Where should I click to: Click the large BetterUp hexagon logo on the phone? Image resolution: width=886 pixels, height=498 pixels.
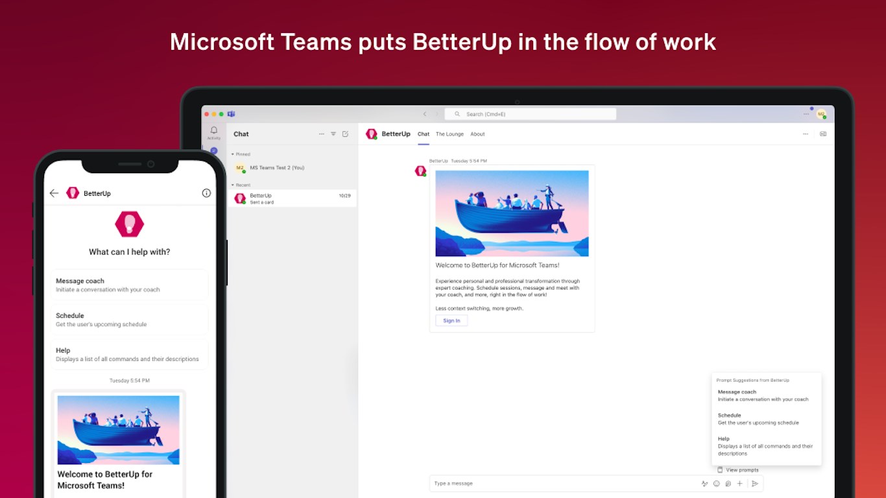(x=129, y=224)
